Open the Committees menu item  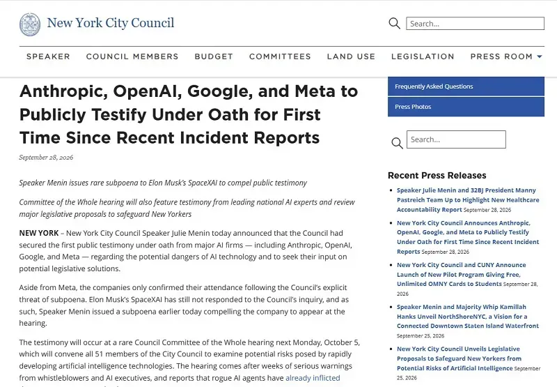280,56
